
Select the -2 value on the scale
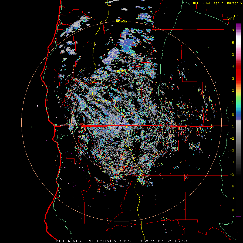pos(232,138)
